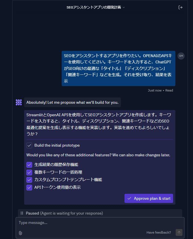
Task: Uncheck Build the initial prototype
Action: 29,145
